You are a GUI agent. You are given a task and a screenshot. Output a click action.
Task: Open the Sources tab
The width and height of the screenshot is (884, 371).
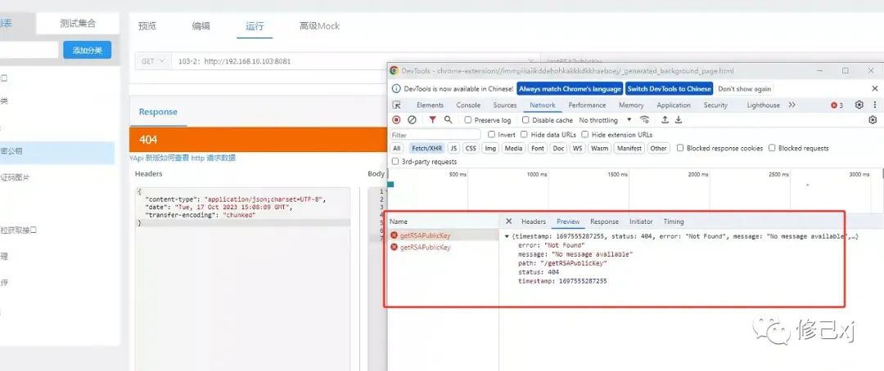pos(504,105)
